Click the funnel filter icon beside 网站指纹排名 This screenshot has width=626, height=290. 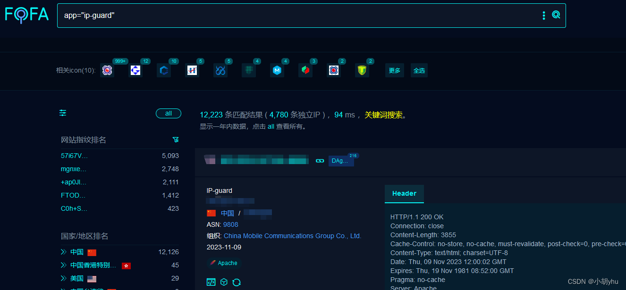click(x=176, y=140)
